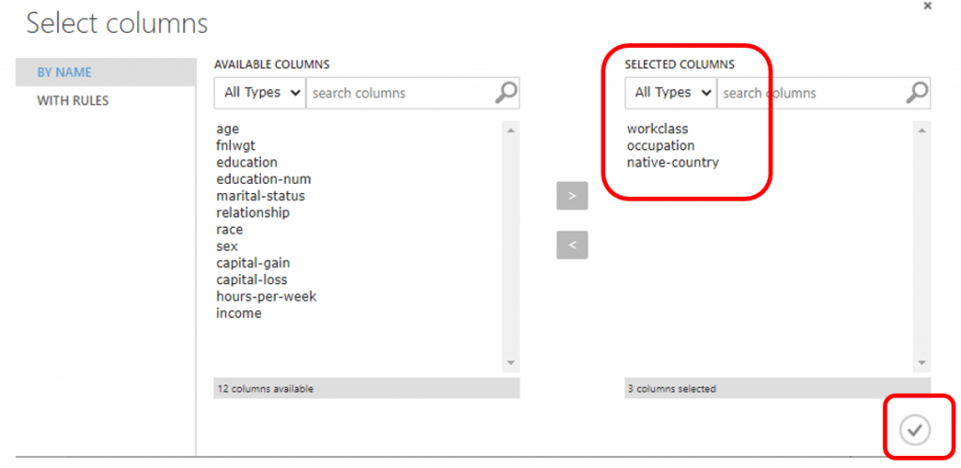Select the capital-loss column
This screenshot has width=961, height=468.
[252, 279]
